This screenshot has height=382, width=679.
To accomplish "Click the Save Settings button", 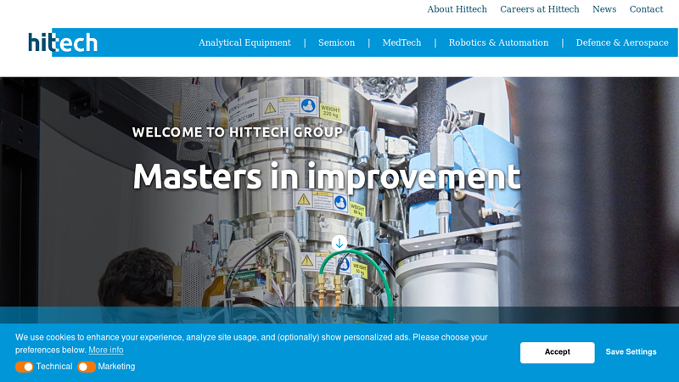I will [631, 352].
